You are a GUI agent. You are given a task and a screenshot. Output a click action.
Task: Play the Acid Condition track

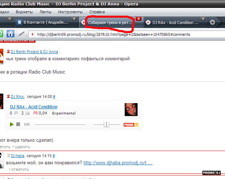[x=11, y=124]
